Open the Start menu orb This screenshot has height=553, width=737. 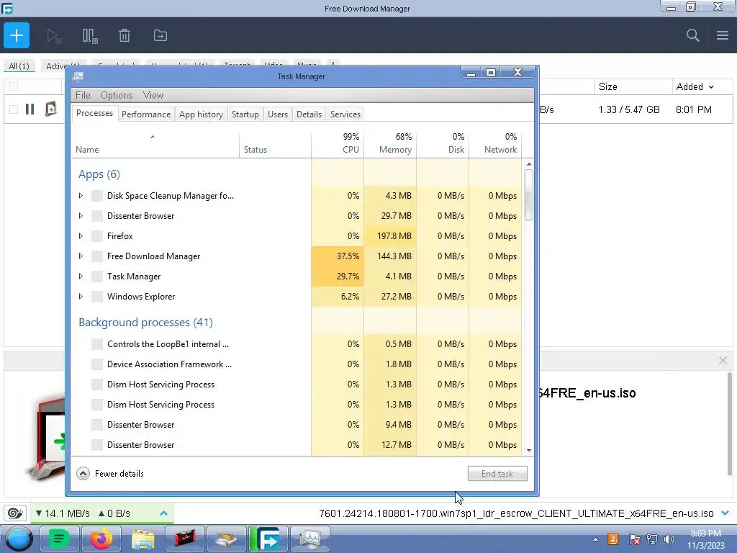19,539
